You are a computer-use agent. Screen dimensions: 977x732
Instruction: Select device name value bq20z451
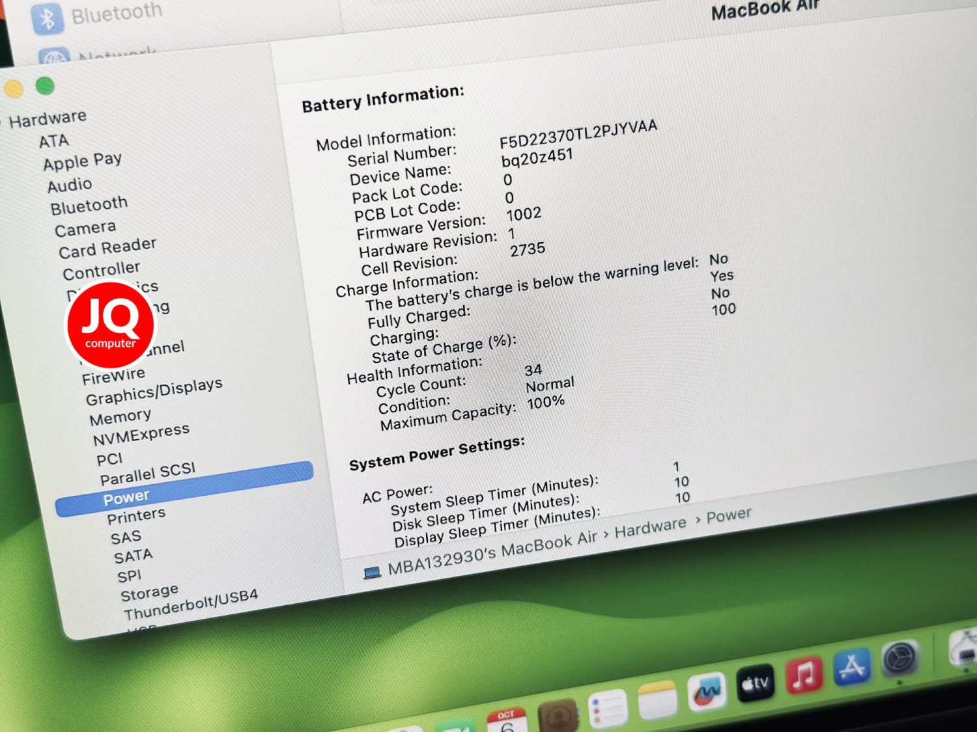point(537,158)
